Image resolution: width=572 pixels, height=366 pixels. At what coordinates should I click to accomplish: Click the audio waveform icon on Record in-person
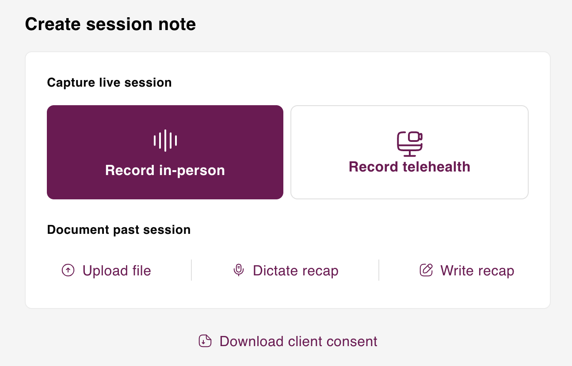coord(165,141)
